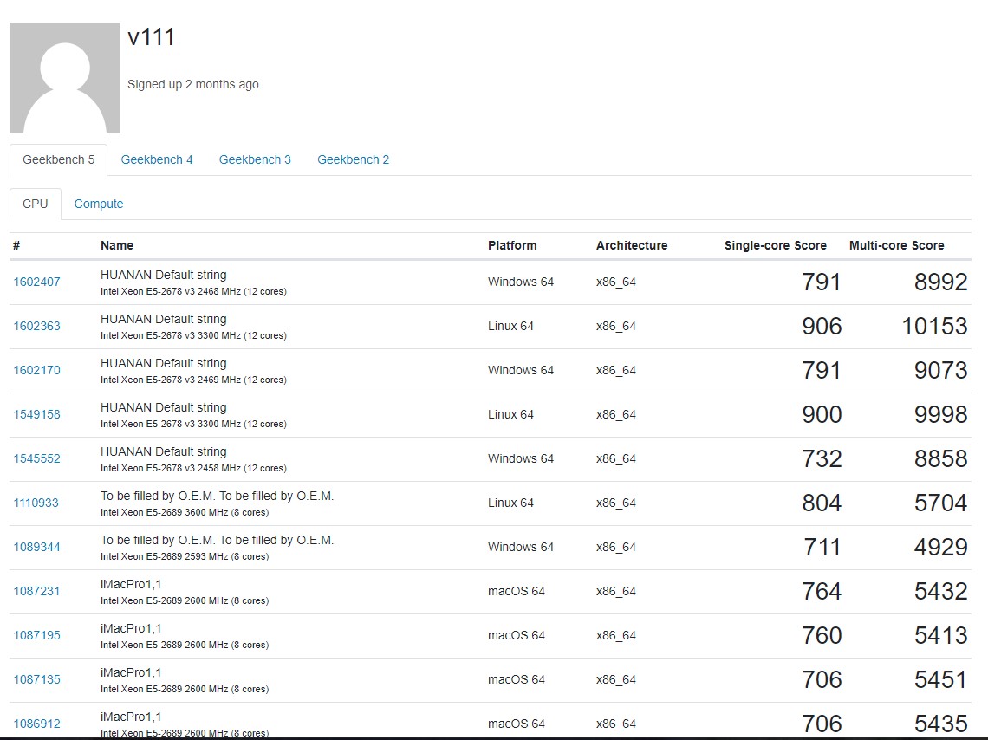The width and height of the screenshot is (988, 740).
Task: Click single-core score 906
Action: pyautogui.click(x=822, y=326)
